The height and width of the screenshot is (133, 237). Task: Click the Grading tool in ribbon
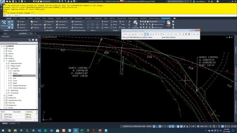pyautogui.click(x=36, y=28)
